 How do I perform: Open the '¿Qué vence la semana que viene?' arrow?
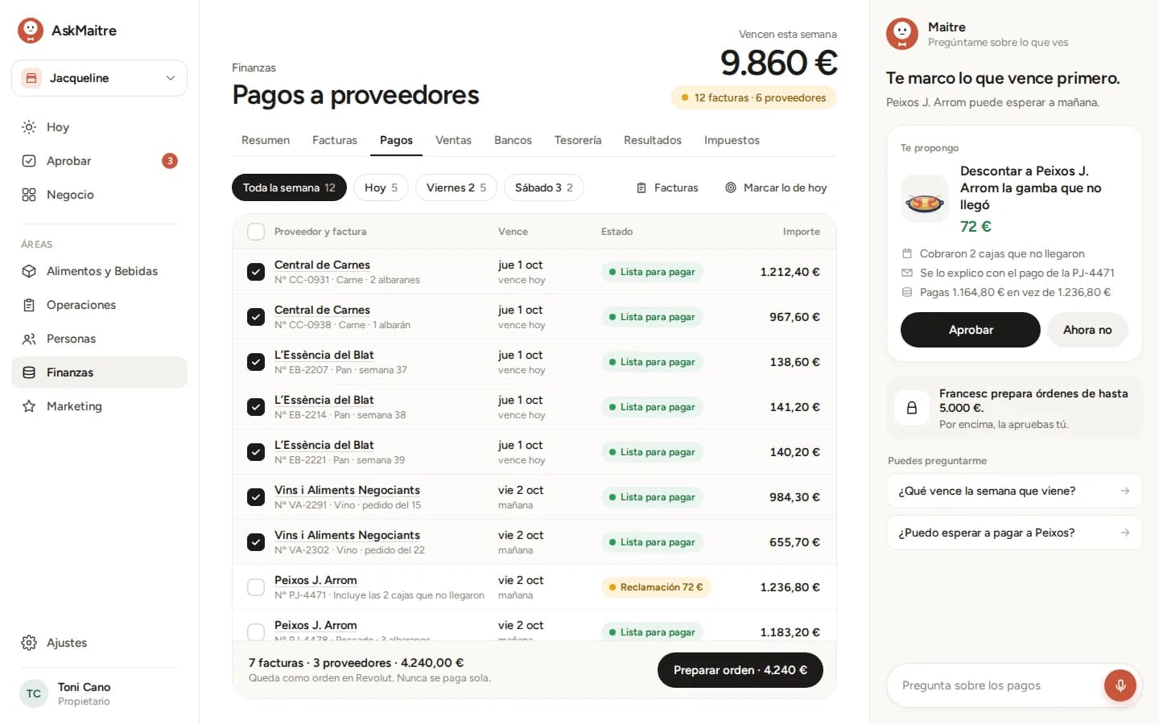point(1125,491)
